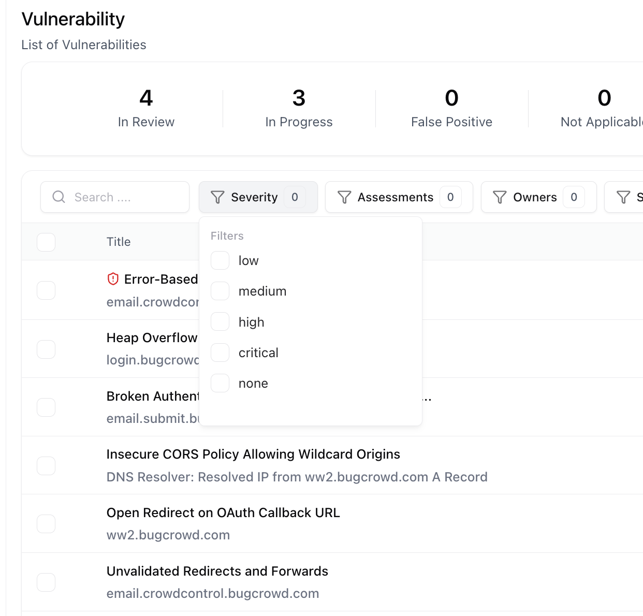The image size is (643, 616).
Task: Open the ww2.bugcrowd.com link
Action: [x=168, y=535]
